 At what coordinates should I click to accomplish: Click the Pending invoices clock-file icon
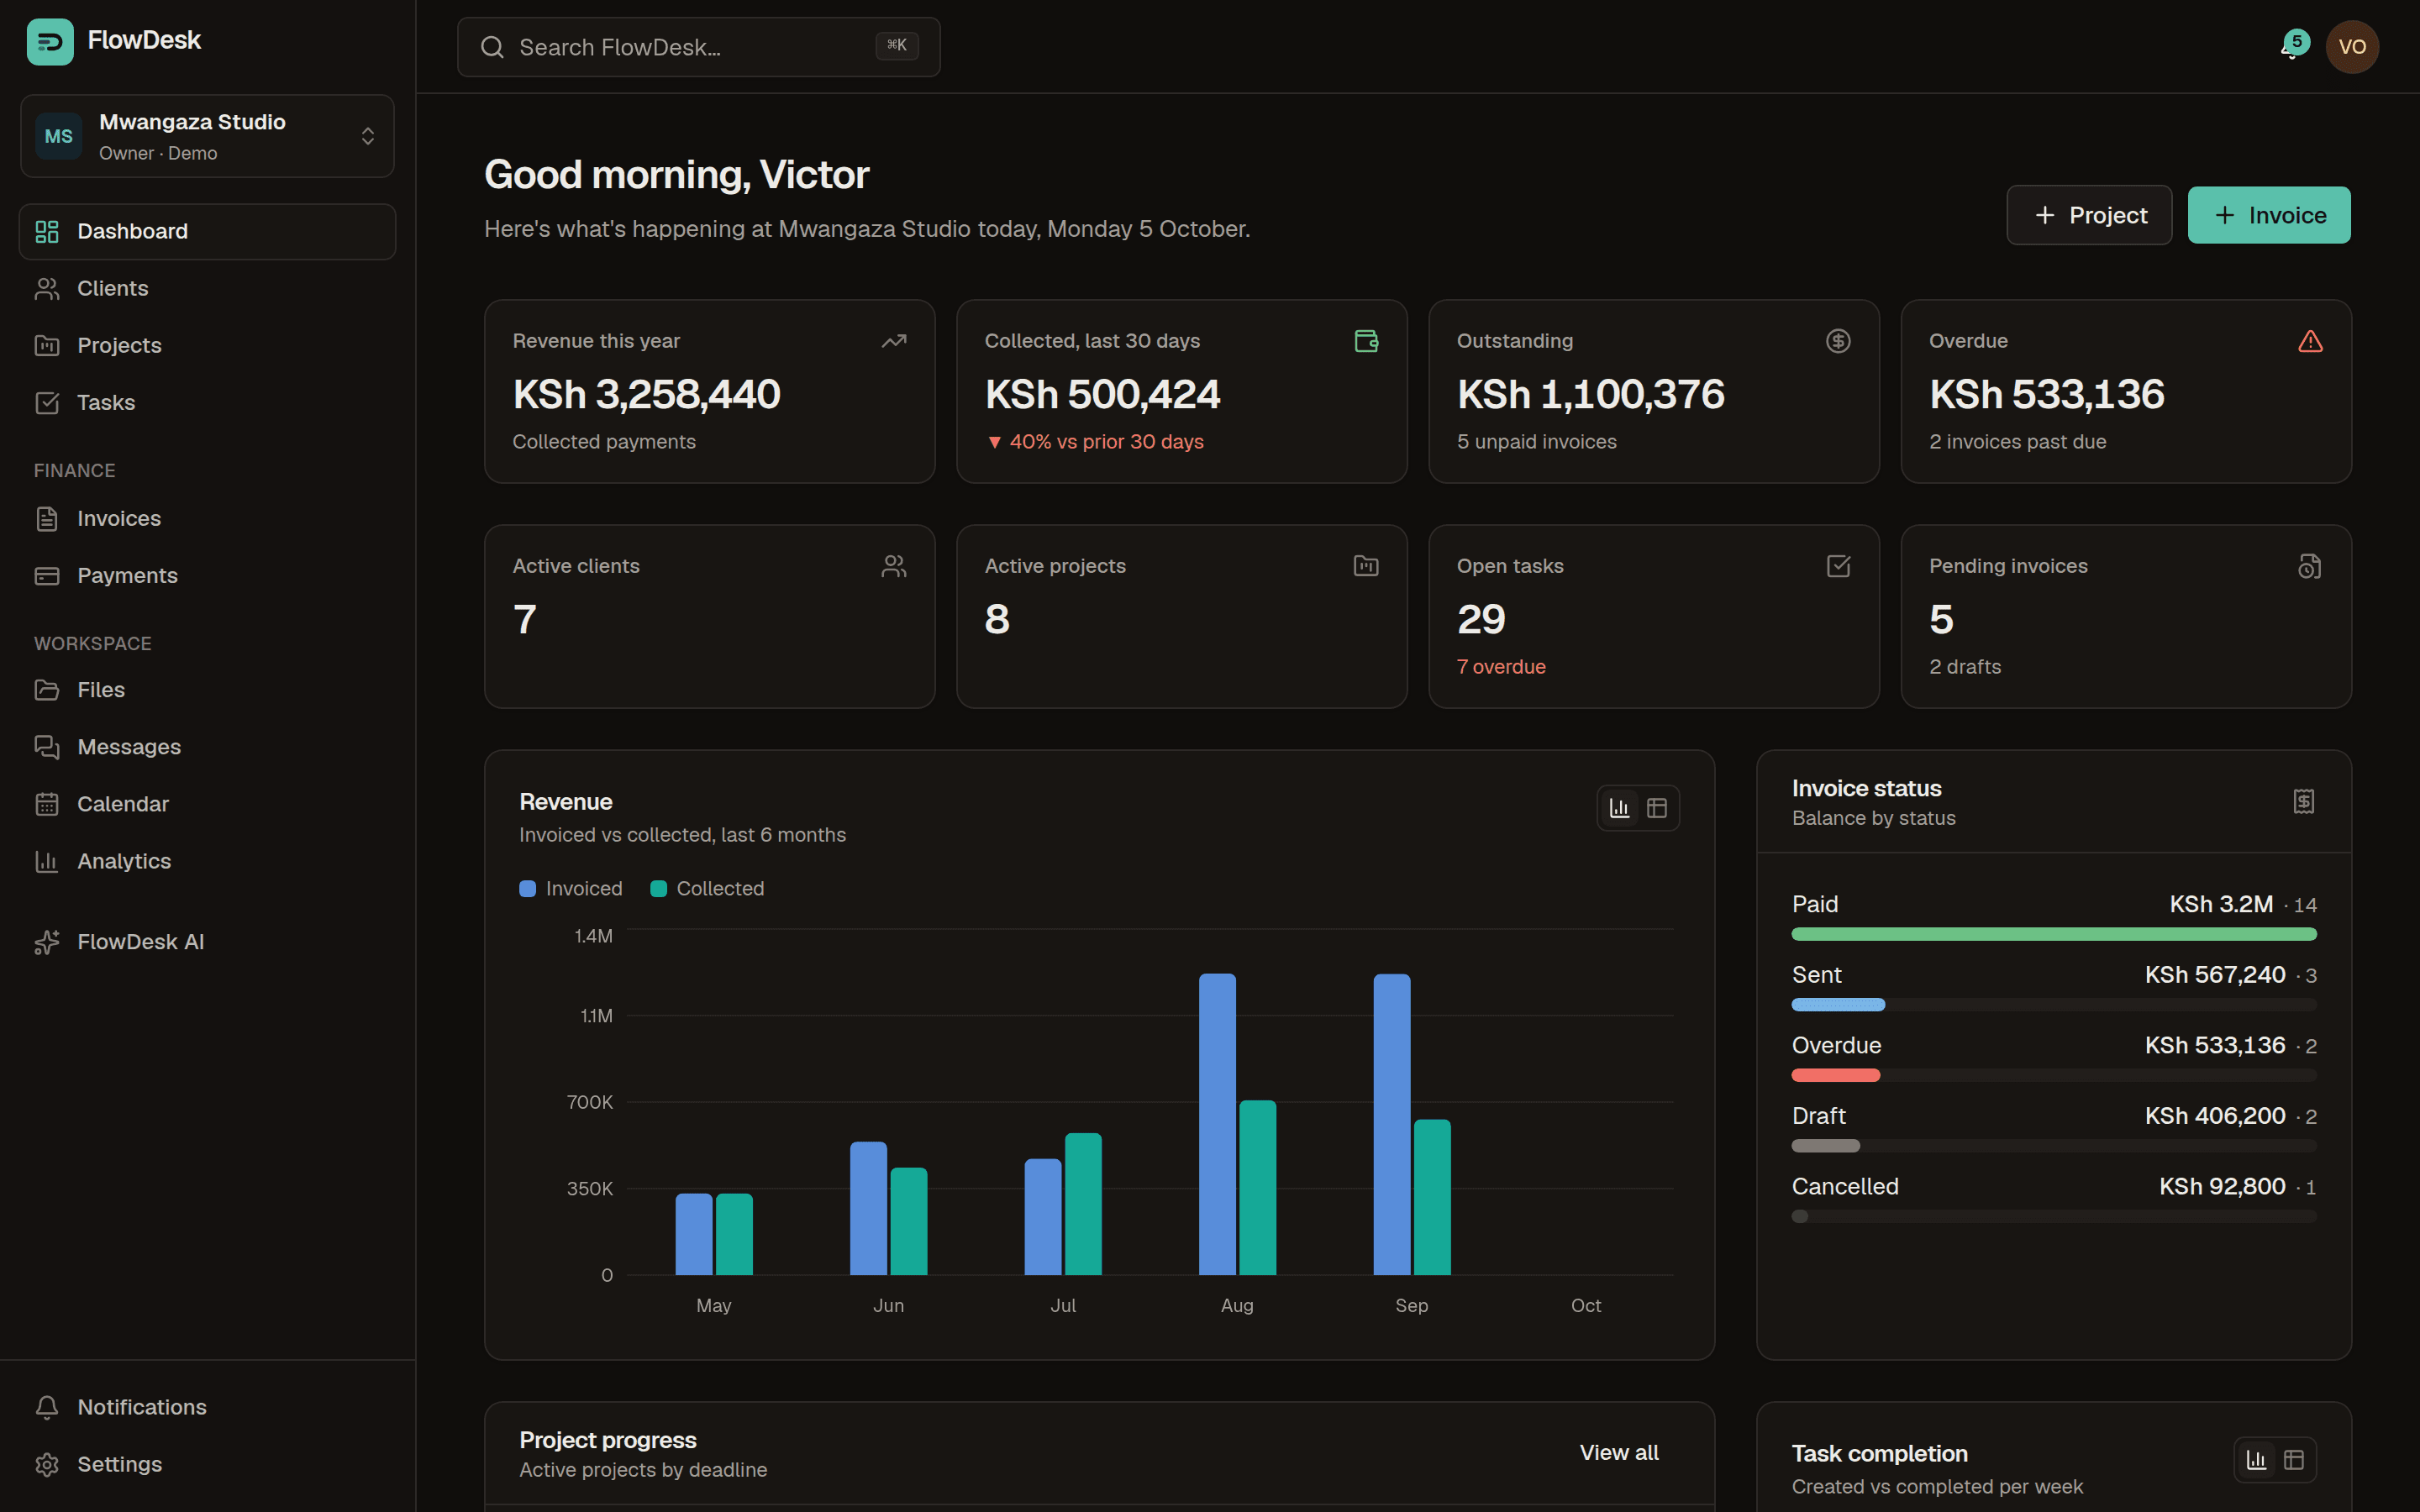(x=2310, y=566)
